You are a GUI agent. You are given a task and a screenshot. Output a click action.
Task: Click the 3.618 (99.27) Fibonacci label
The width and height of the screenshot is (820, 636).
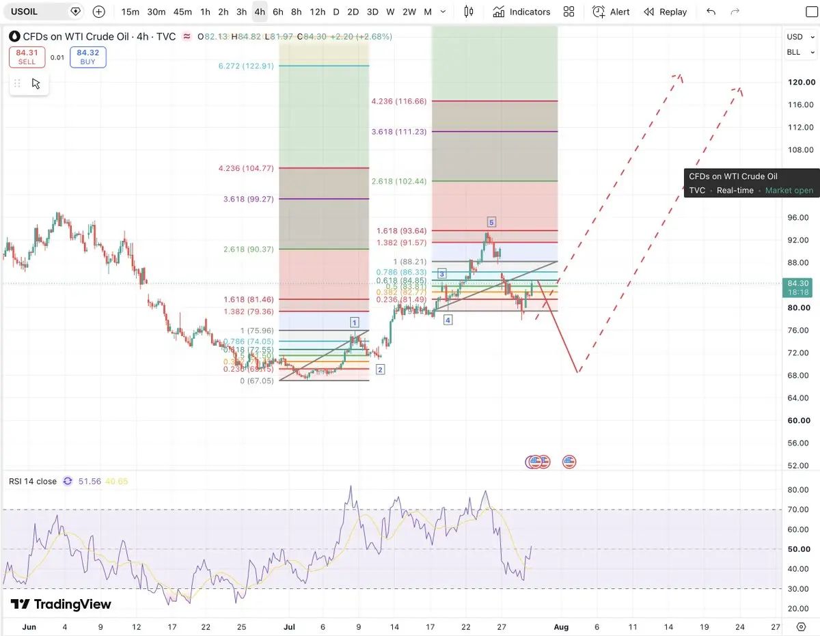[249, 199]
